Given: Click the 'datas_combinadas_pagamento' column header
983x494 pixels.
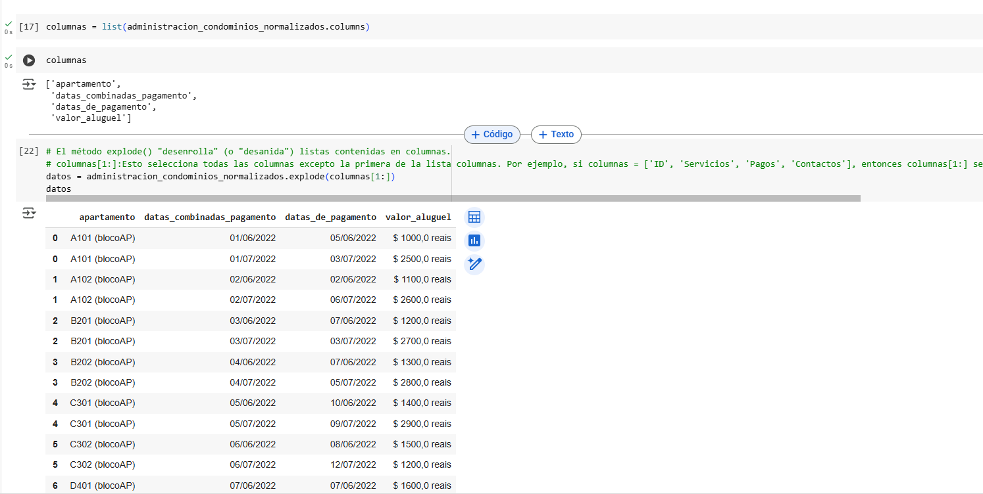Looking at the screenshot, I should click(210, 217).
